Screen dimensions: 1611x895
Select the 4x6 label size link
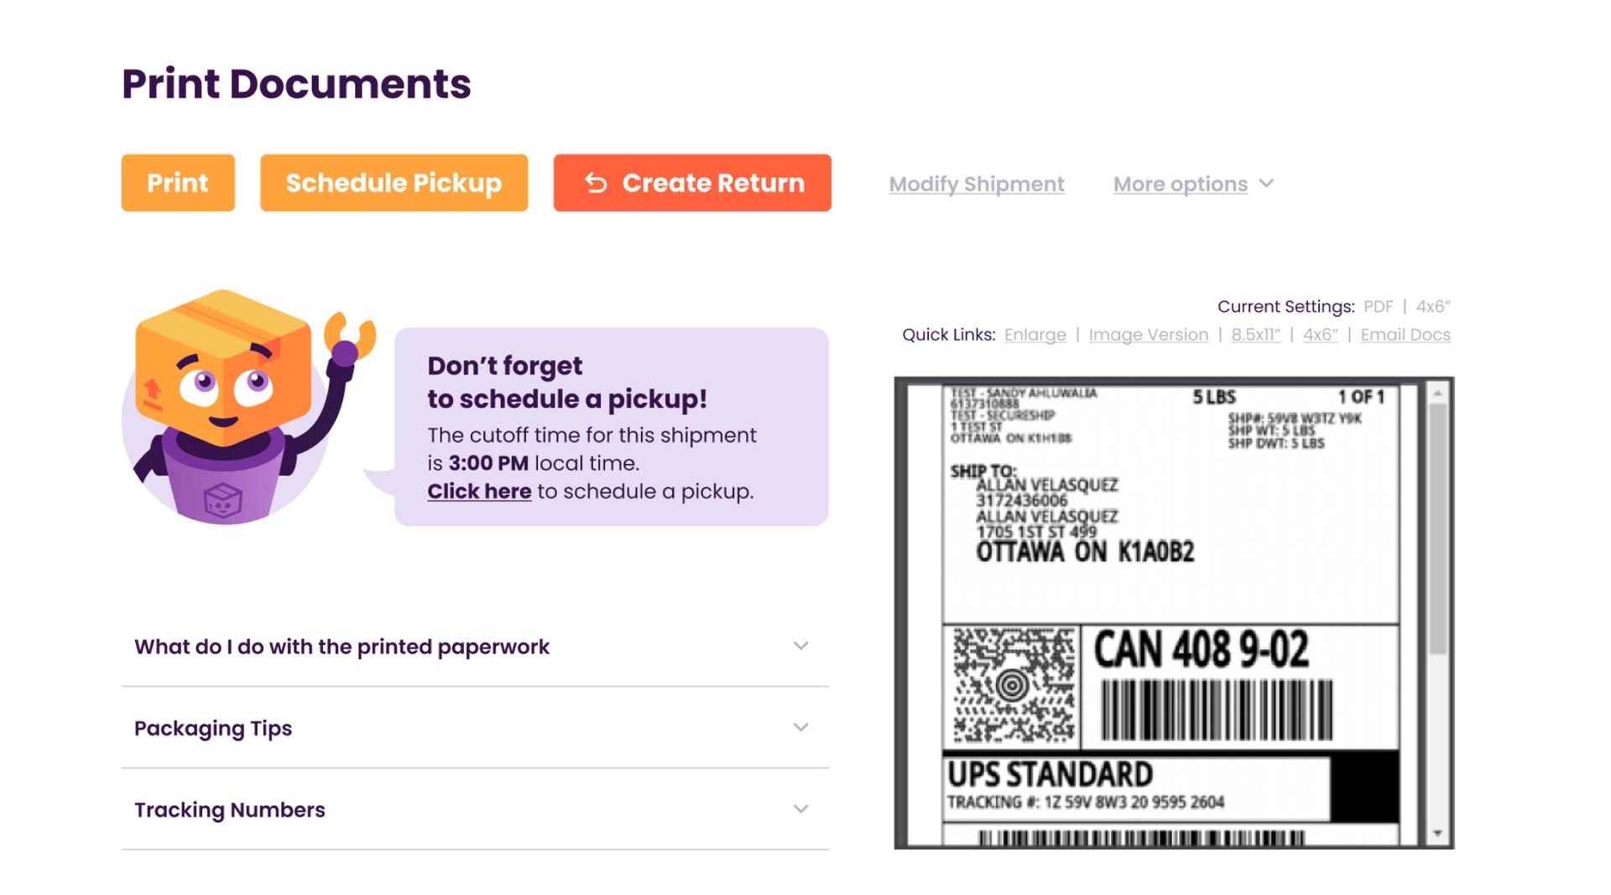[1319, 334]
